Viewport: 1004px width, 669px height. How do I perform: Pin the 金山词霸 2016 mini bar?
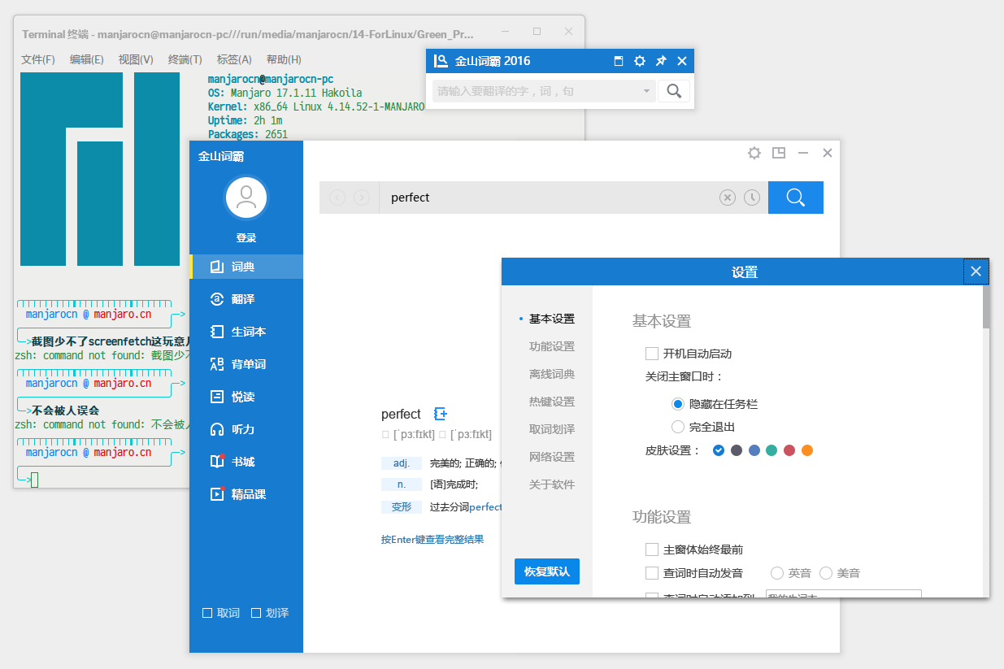click(x=661, y=61)
